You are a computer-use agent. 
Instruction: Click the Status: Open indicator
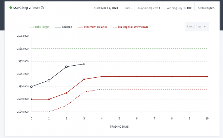[x=206, y=8]
